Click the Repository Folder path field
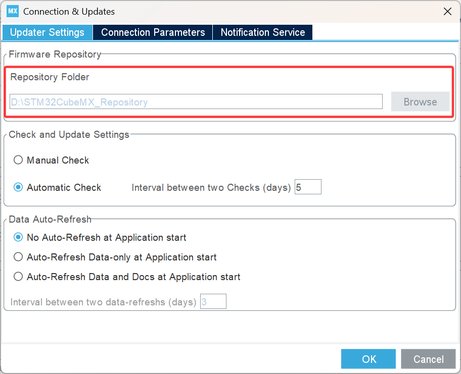 point(196,101)
